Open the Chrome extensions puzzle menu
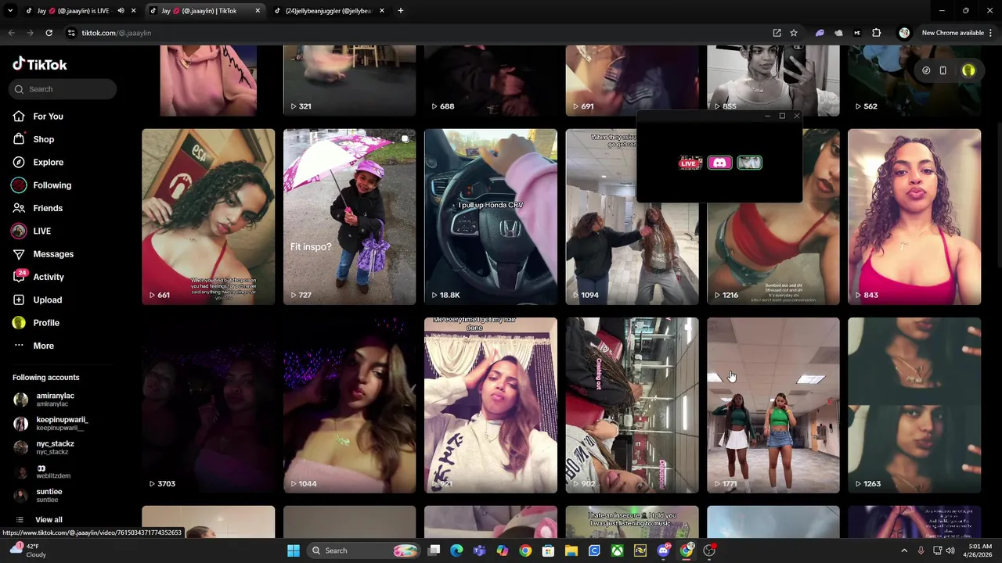This screenshot has height=563, width=1002. [876, 33]
